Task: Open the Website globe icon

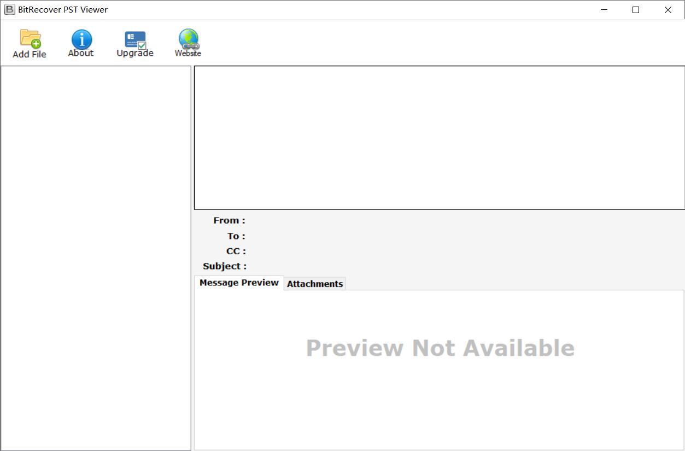Action: tap(189, 39)
